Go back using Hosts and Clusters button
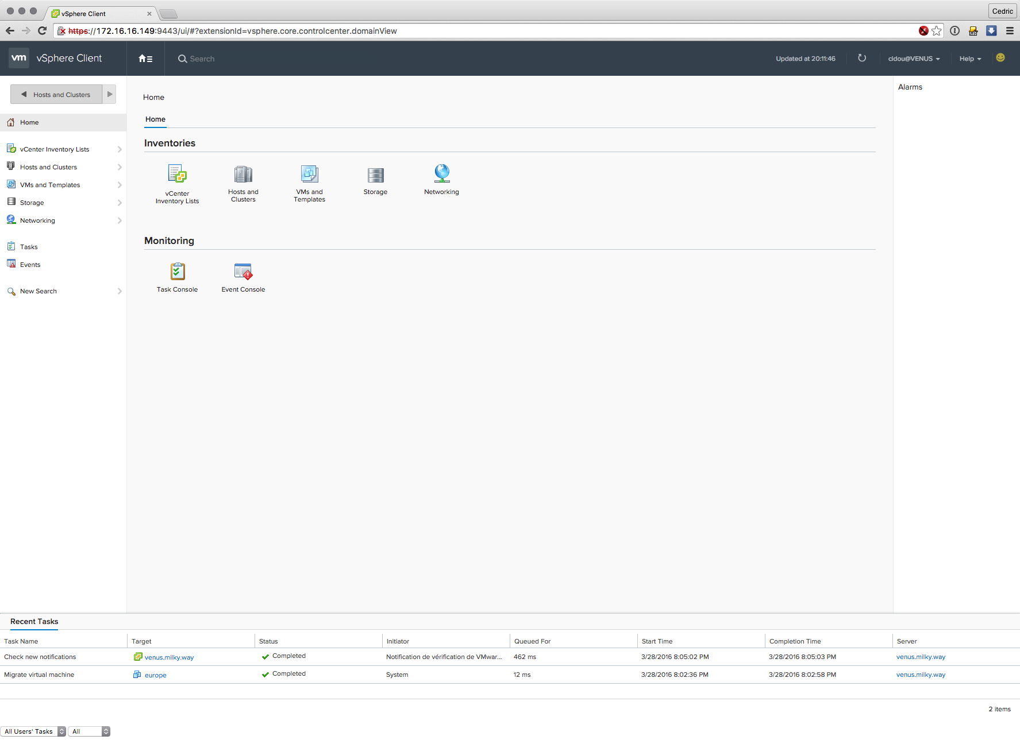The width and height of the screenshot is (1020, 740). point(56,95)
